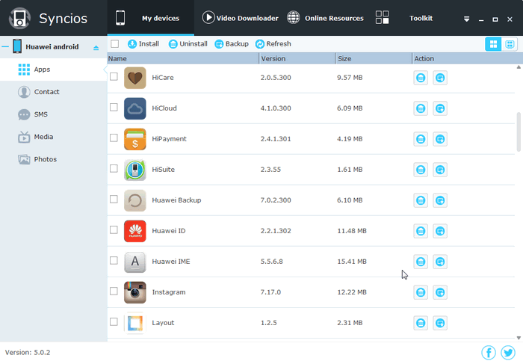Open the Facebook link icon
Image resolution: width=523 pixels, height=364 pixels.
point(489,352)
